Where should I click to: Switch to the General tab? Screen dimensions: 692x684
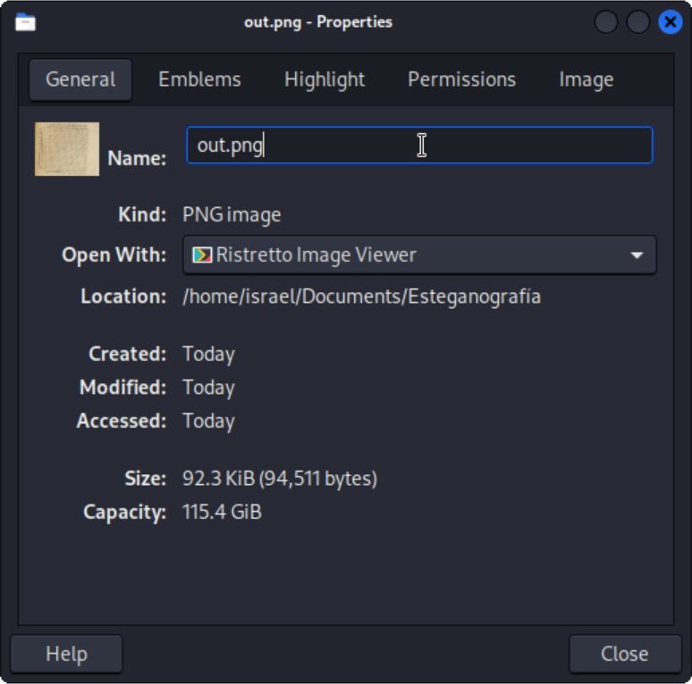tap(80, 79)
